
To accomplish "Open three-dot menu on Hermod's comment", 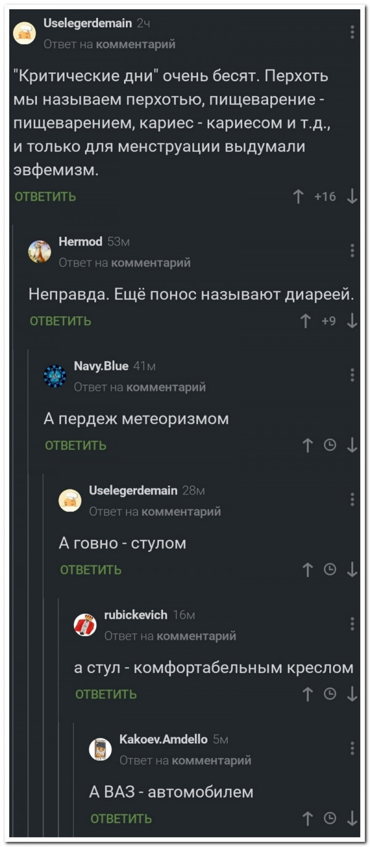I will (352, 250).
